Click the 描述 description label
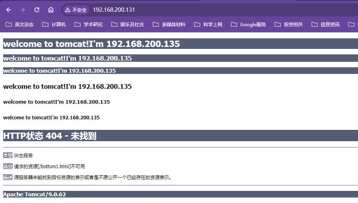 8,177
